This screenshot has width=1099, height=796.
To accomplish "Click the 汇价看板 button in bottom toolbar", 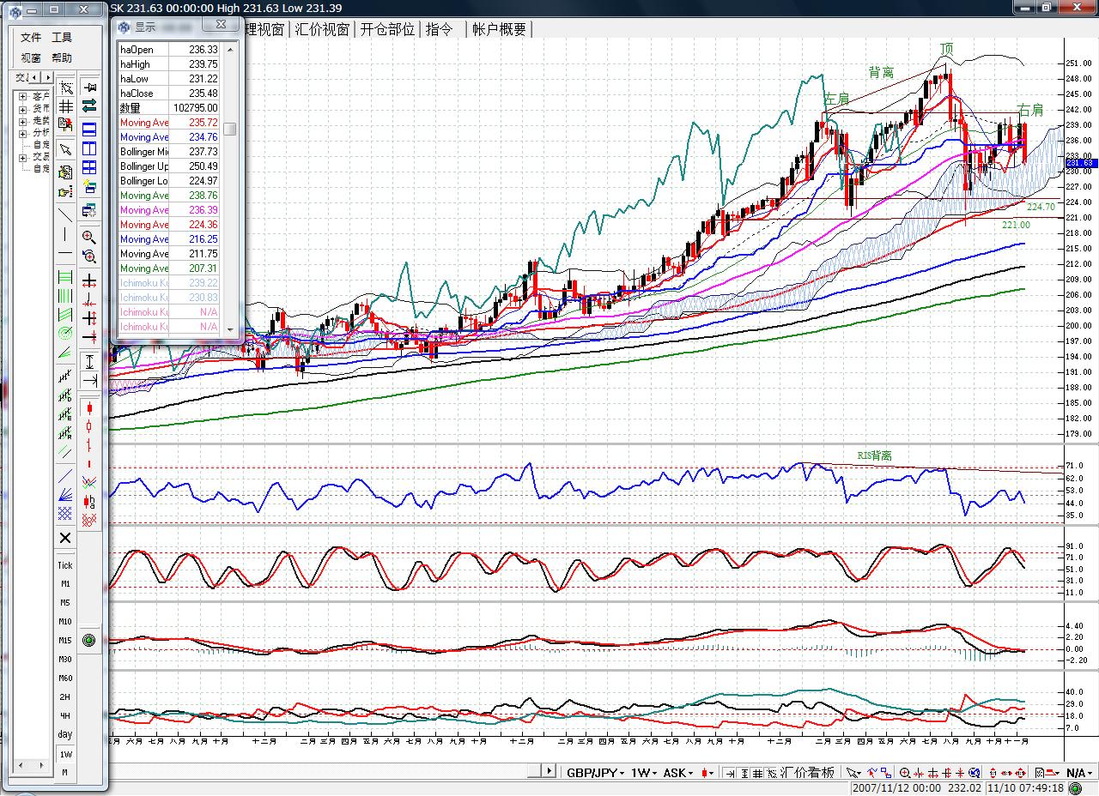I will point(806,773).
